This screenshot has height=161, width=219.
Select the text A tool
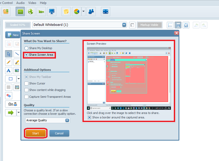coord(9,71)
